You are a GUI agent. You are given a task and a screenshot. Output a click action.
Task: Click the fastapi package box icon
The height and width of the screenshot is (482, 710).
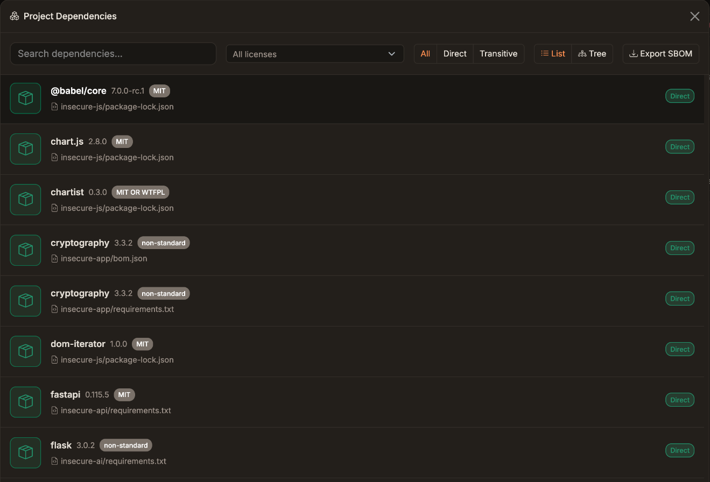(x=25, y=402)
